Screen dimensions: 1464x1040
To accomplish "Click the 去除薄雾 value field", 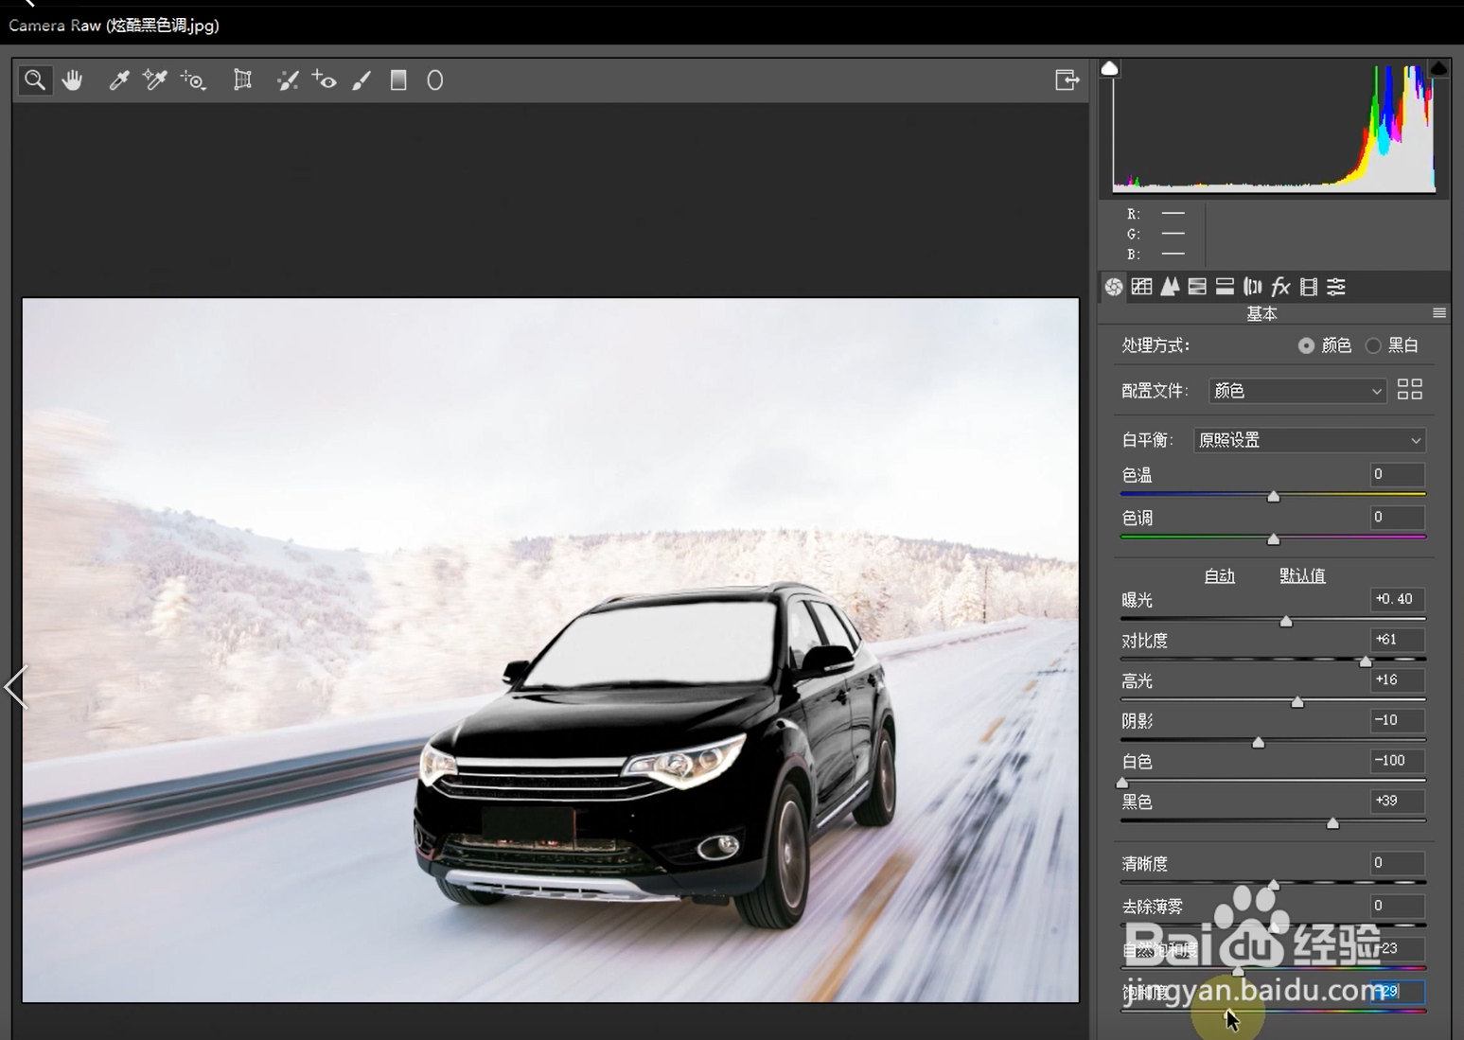I will click(x=1398, y=906).
